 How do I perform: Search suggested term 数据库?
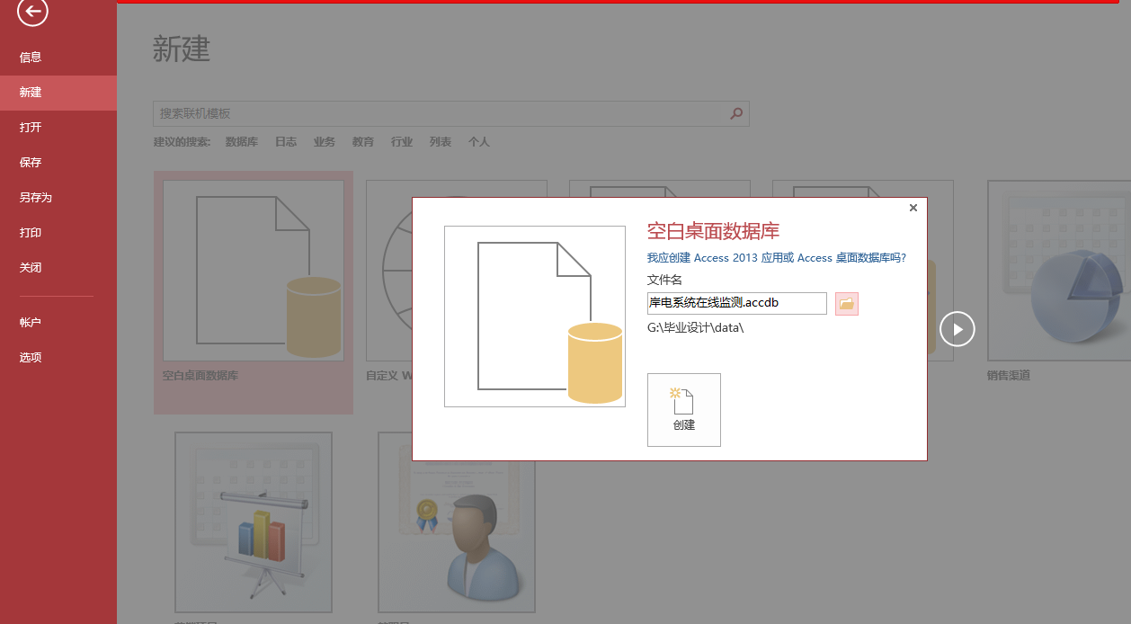[x=242, y=142]
